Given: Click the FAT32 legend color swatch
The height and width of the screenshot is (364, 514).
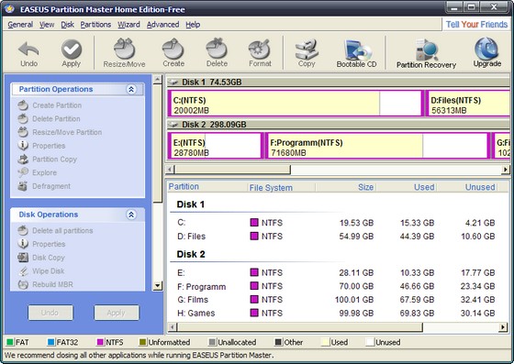Looking at the screenshot, I should pyautogui.click(x=51, y=342).
